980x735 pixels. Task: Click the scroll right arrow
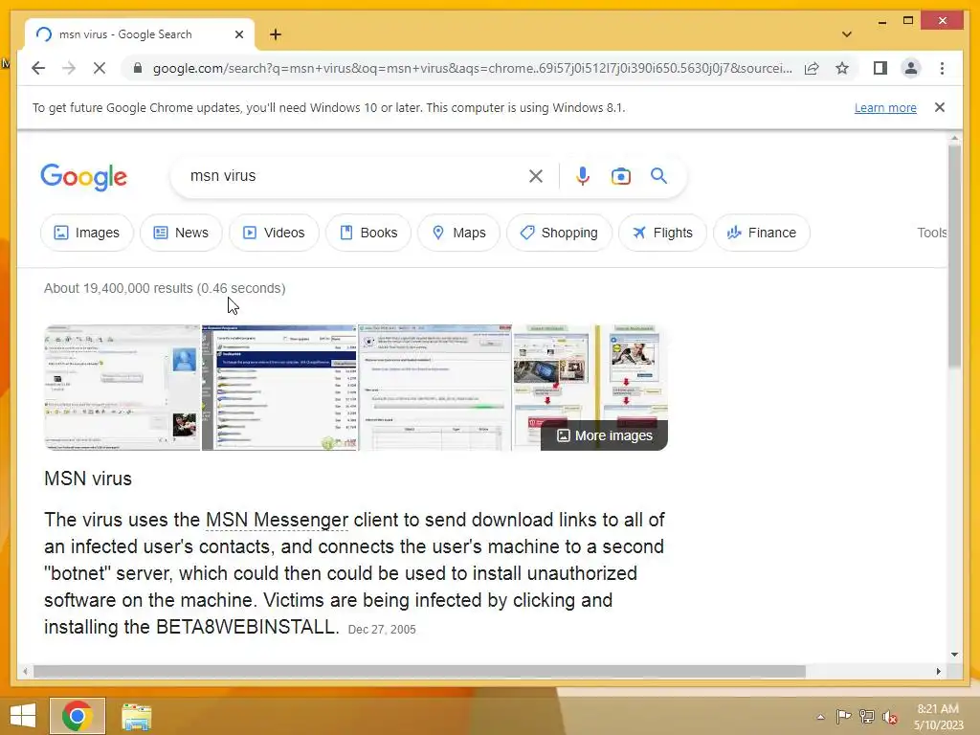pyautogui.click(x=938, y=671)
